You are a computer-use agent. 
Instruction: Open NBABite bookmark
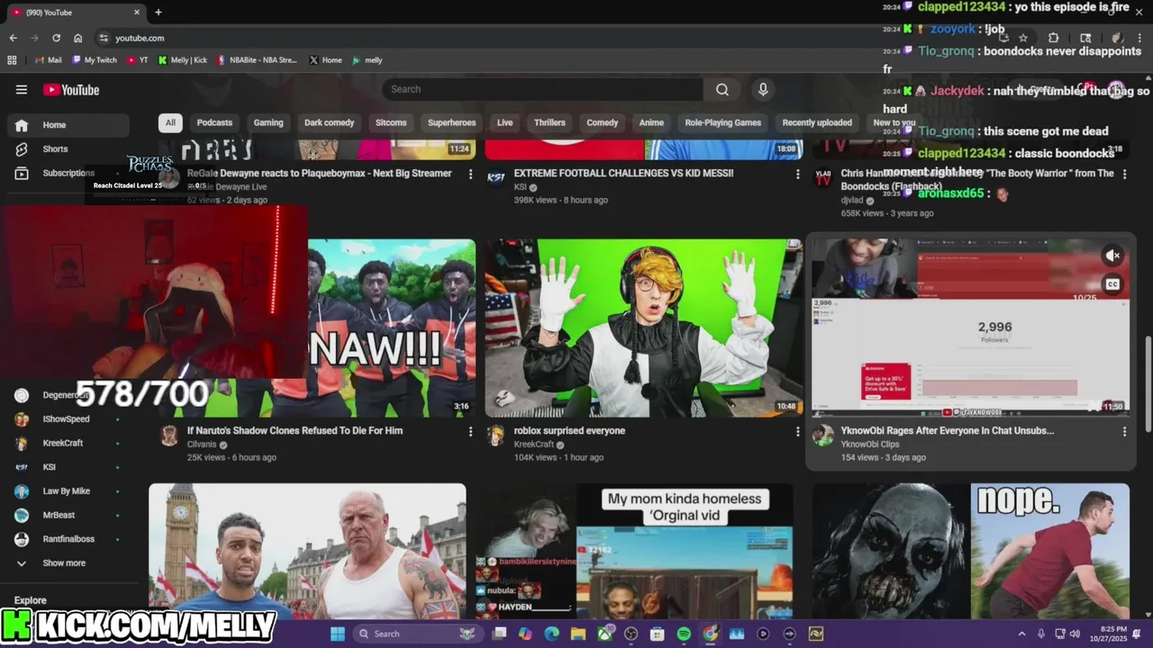pos(257,60)
